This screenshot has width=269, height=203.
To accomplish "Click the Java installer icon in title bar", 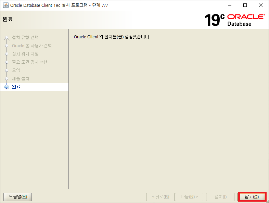I will (6, 5).
